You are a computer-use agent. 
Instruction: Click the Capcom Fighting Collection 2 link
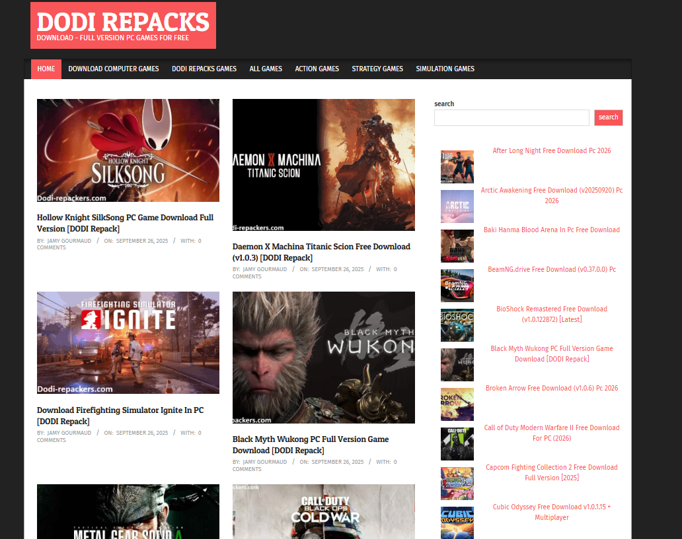coord(552,472)
